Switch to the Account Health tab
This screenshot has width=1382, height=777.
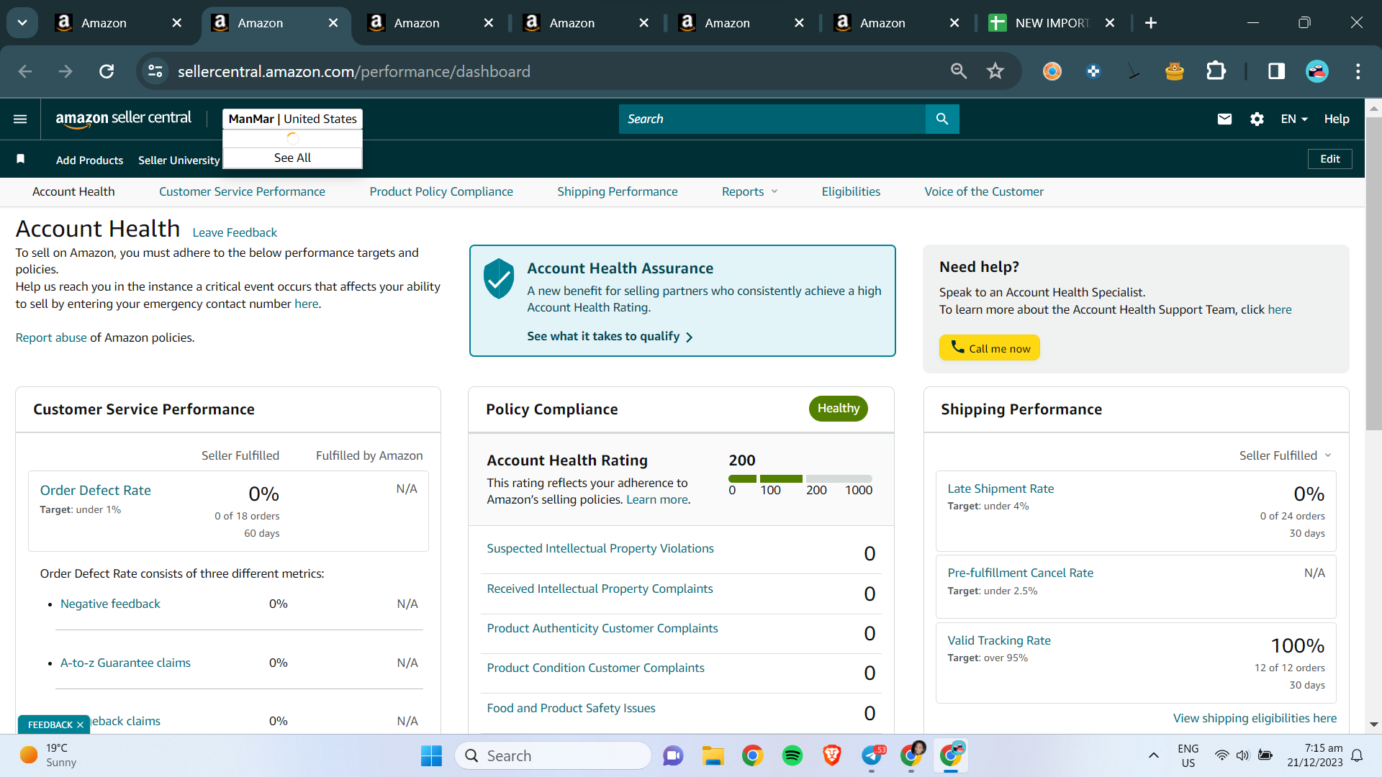coord(73,191)
